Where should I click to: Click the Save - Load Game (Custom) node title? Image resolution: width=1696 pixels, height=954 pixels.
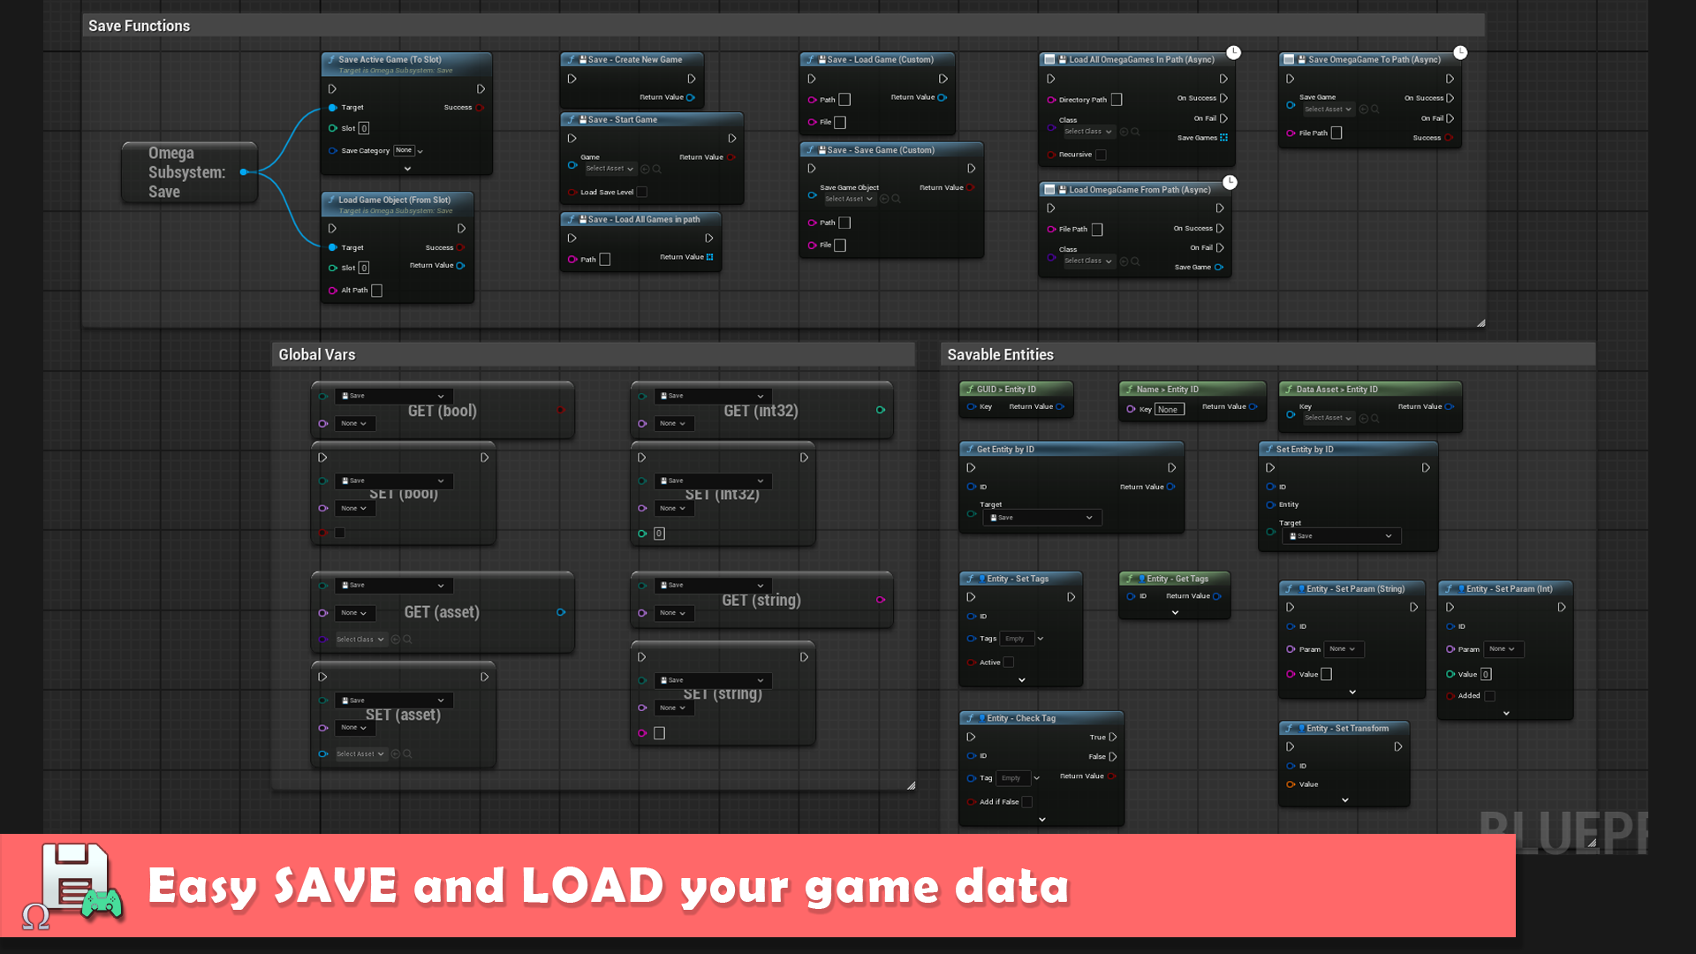880,59
